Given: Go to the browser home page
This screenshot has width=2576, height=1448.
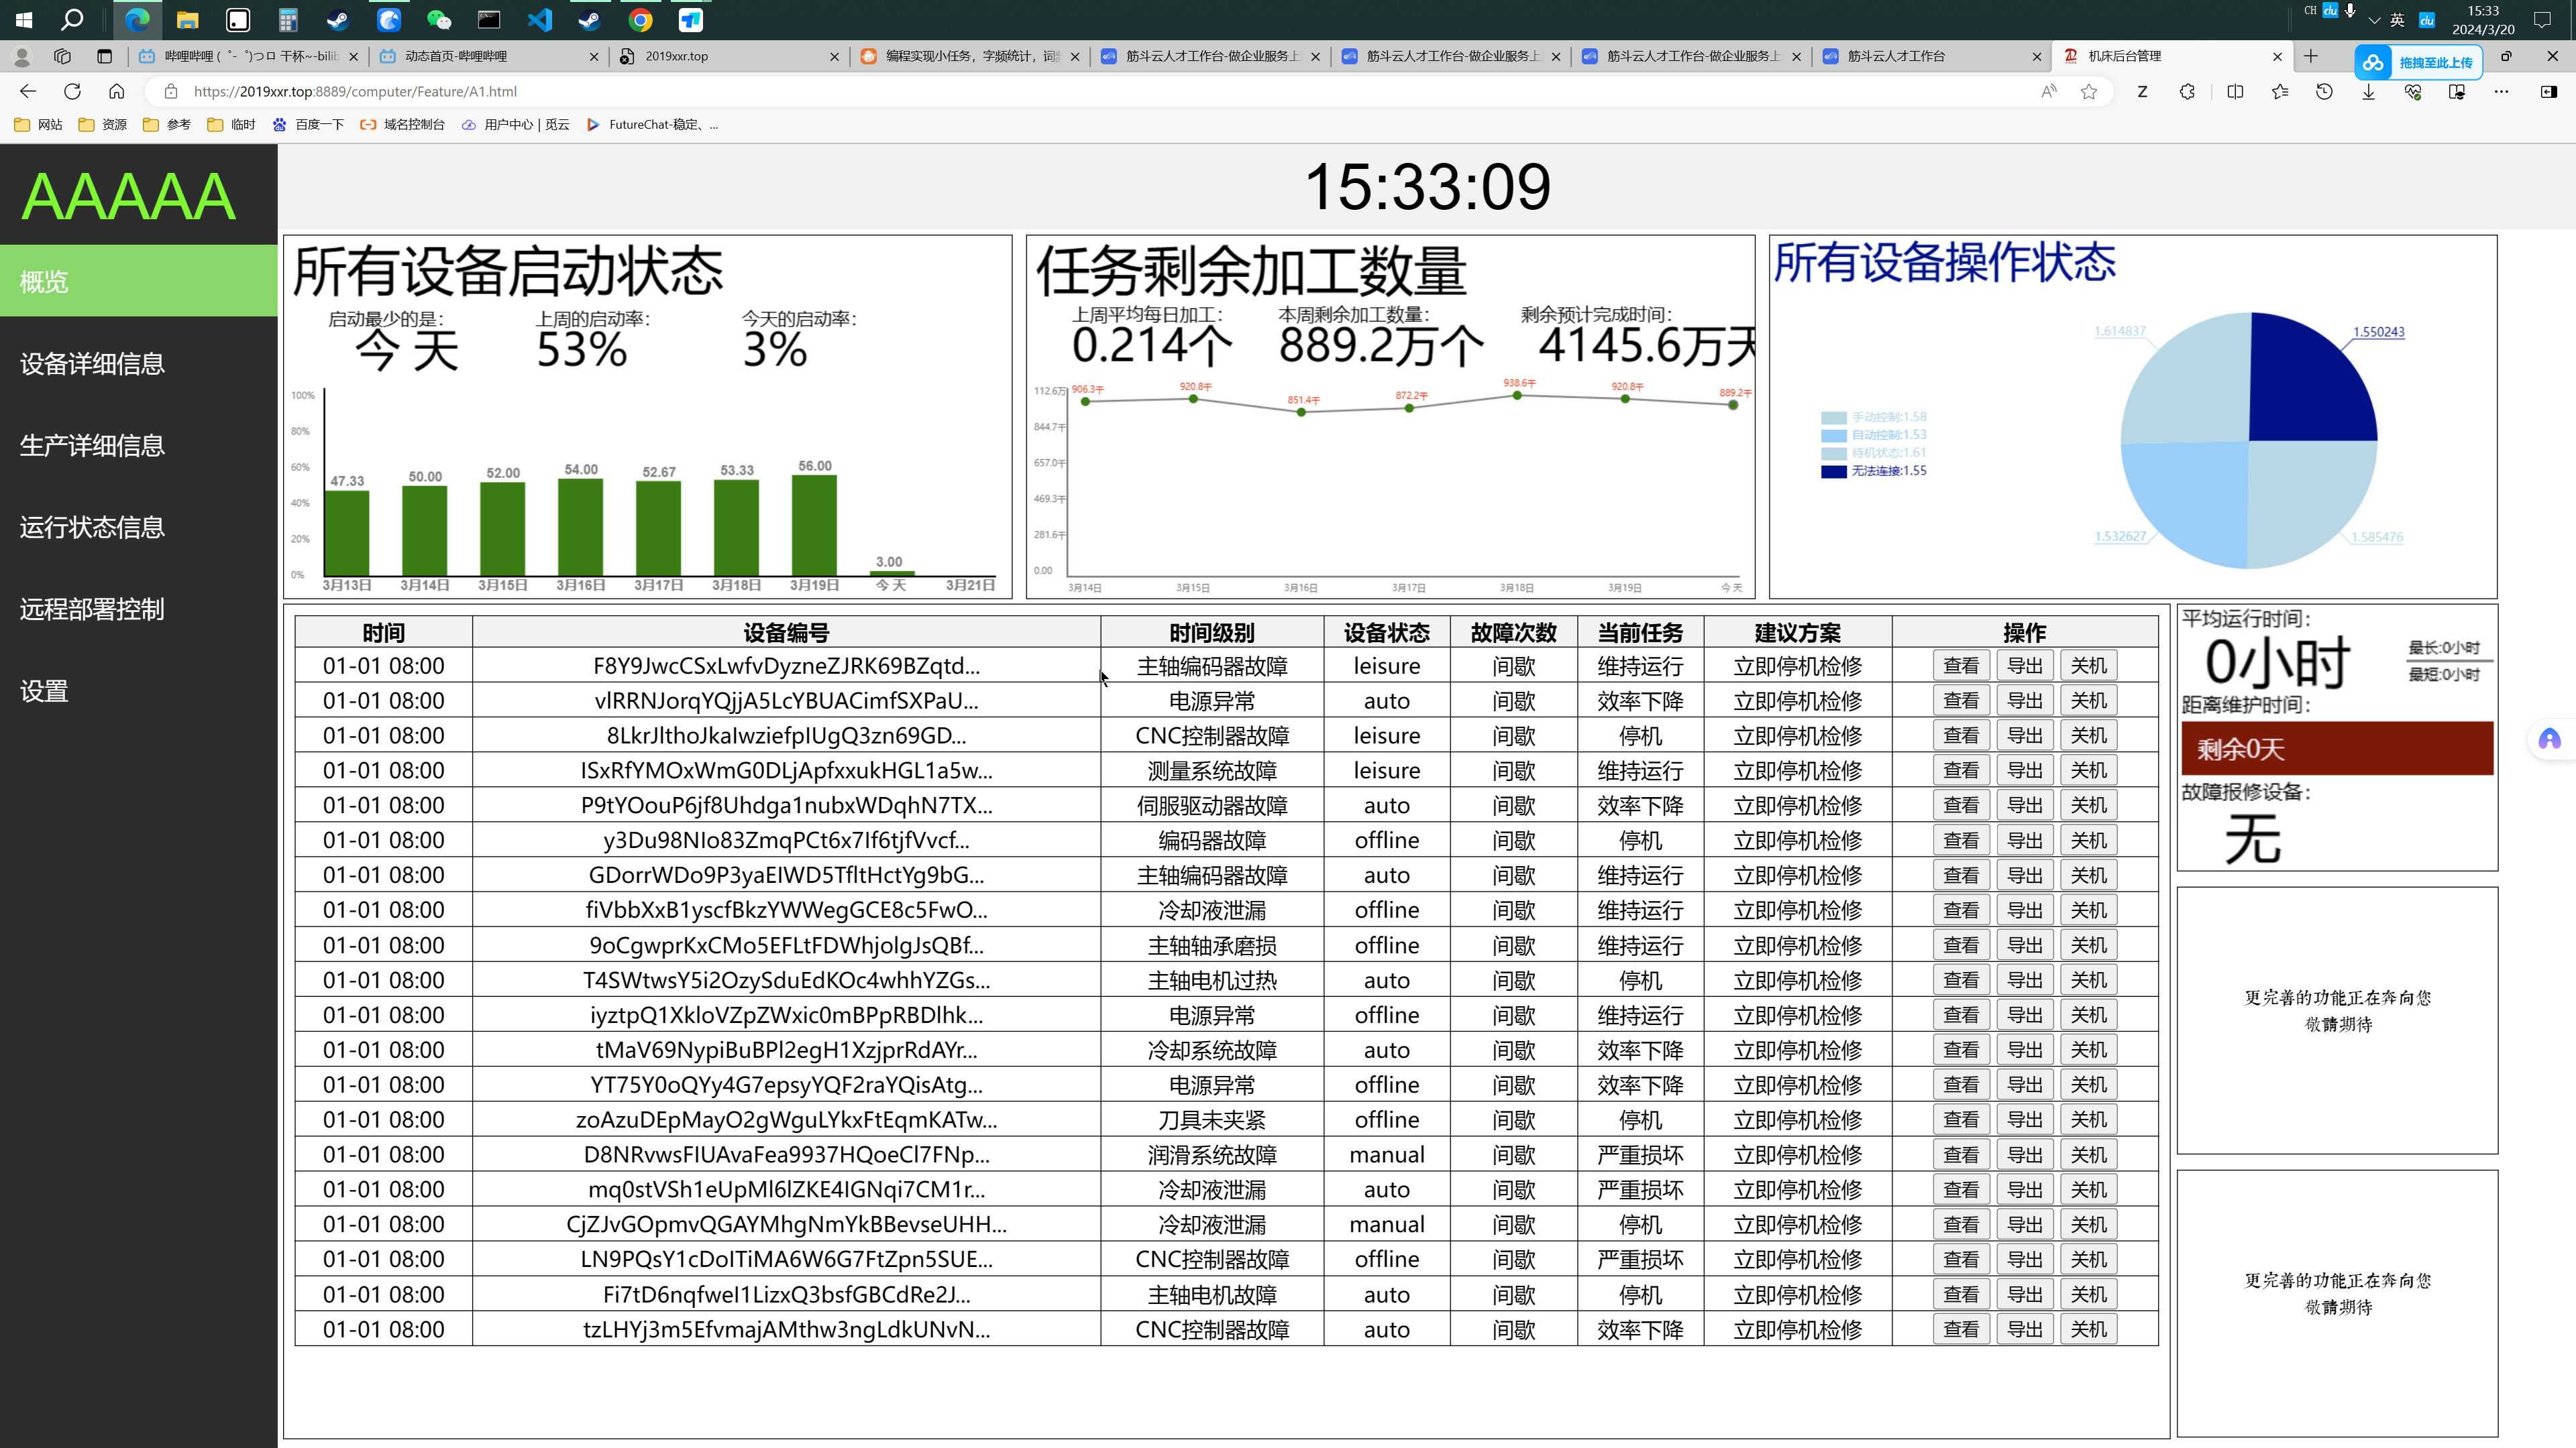Looking at the screenshot, I should coord(116,91).
